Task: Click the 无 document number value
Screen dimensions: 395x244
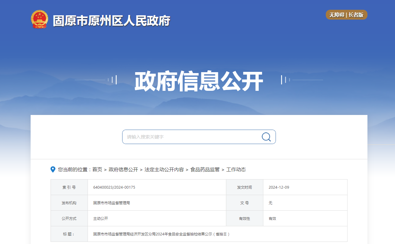Action: pos(270,203)
